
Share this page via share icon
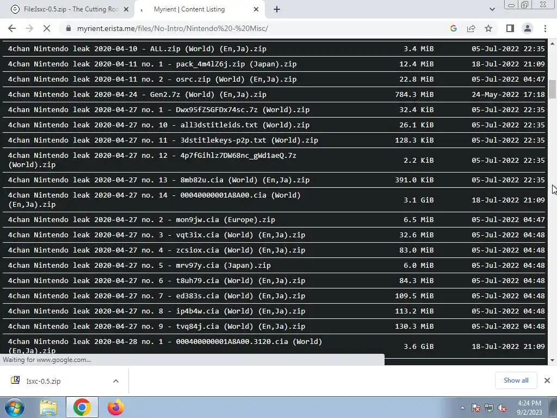click(471, 28)
